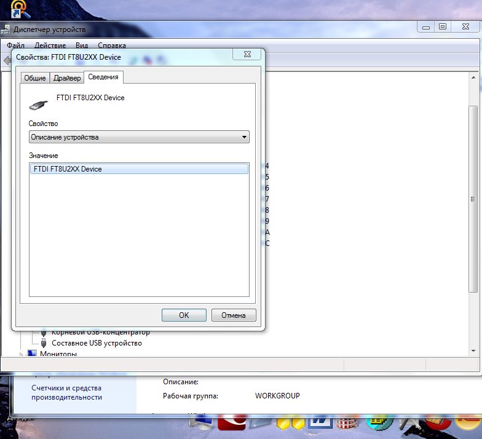Image resolution: width=482 pixels, height=439 pixels.
Task: Click the Back arrow in Device Manager toolbar
Action: 7,60
